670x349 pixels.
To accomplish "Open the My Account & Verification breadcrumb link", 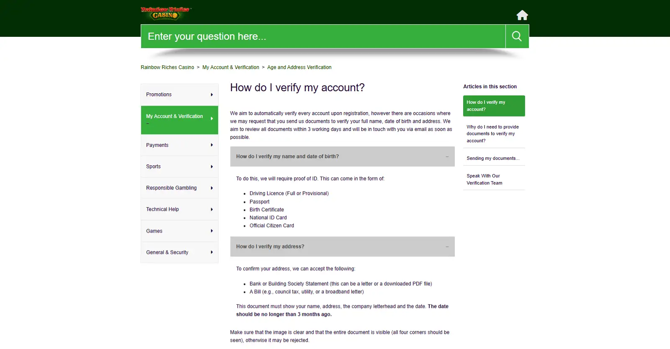I will tap(231, 67).
